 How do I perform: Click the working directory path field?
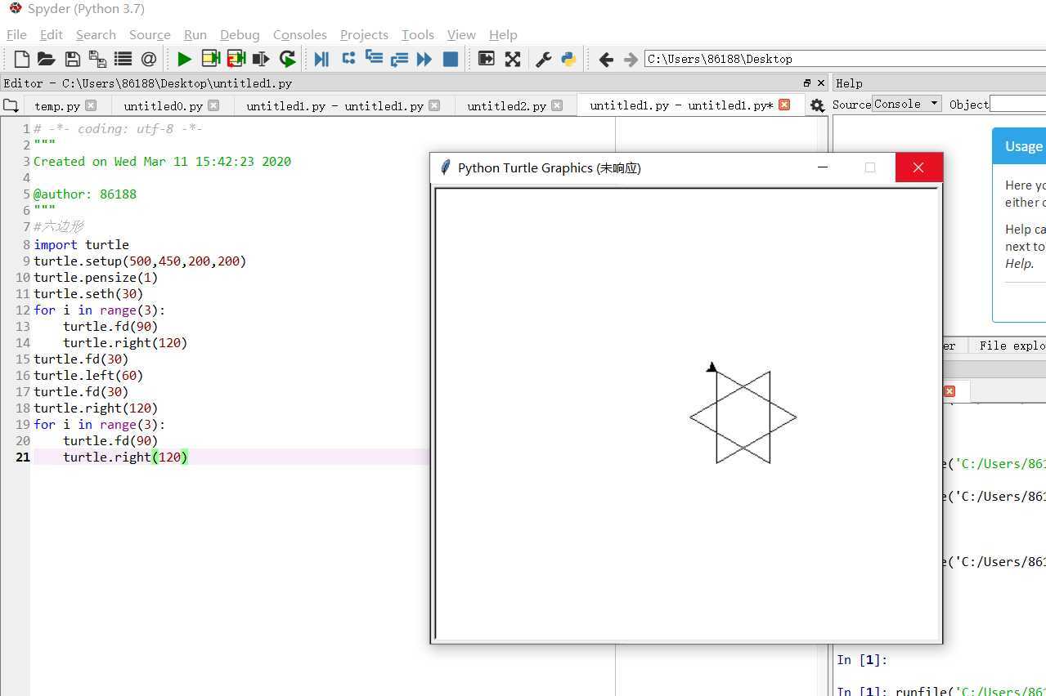845,59
